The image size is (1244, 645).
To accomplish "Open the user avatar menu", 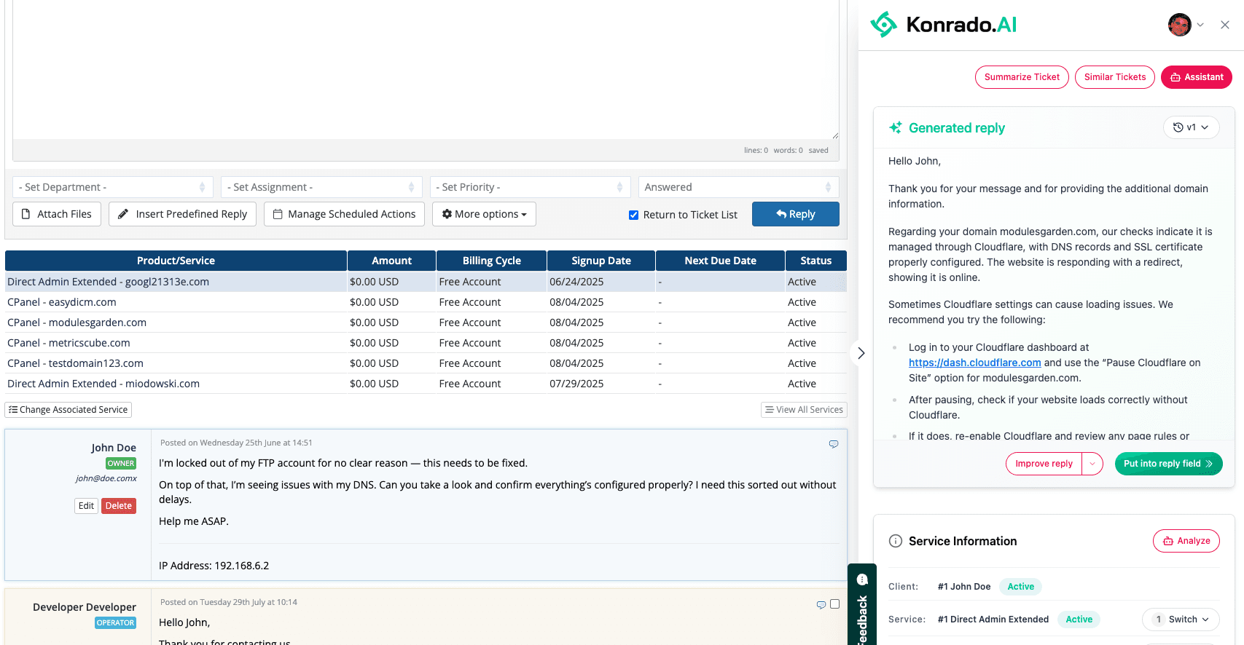I will tap(1179, 25).
